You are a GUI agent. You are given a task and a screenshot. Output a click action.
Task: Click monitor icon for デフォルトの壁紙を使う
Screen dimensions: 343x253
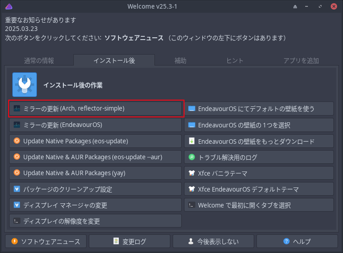tap(192, 108)
